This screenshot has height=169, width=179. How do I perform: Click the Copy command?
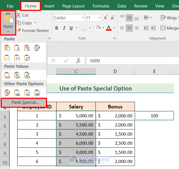click(x=24, y=23)
